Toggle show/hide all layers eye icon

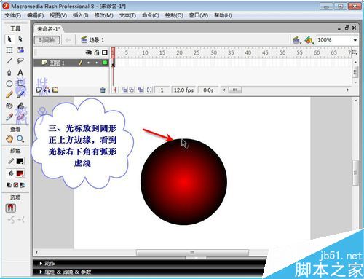pos(89,52)
